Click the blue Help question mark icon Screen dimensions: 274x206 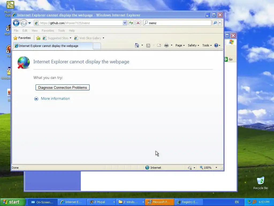(x=216, y=45)
